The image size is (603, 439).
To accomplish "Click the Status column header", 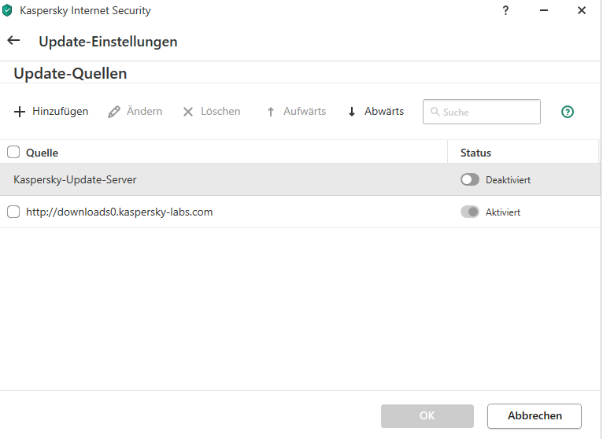I will coord(475,153).
